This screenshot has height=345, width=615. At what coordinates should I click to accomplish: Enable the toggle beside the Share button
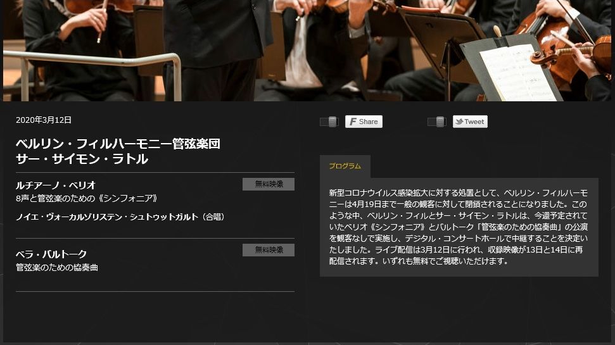coord(329,122)
